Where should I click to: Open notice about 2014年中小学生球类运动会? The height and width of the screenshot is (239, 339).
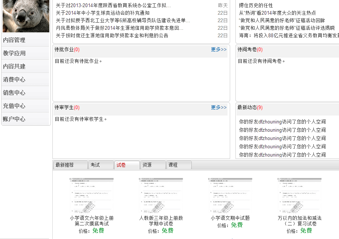(x=102, y=13)
